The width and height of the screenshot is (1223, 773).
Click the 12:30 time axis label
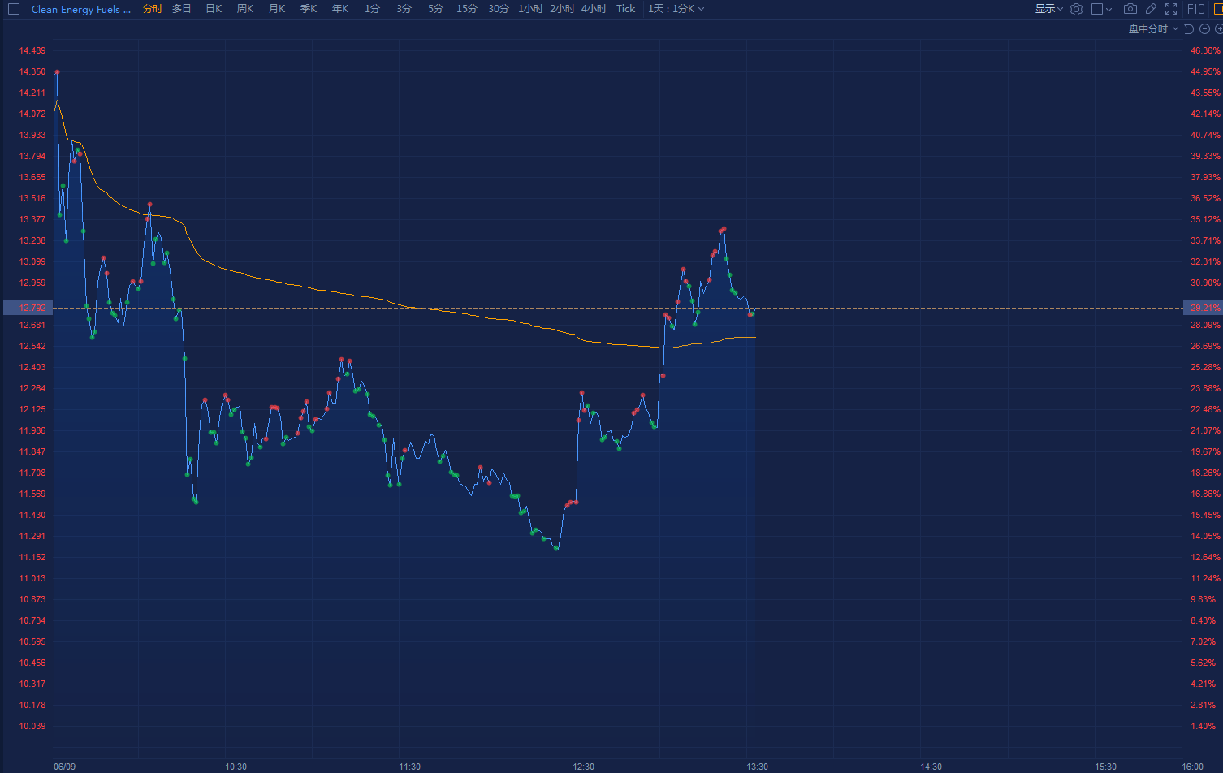pos(583,767)
